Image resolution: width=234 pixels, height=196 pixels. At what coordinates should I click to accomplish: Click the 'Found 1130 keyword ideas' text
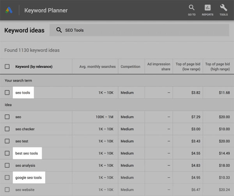[32, 50]
